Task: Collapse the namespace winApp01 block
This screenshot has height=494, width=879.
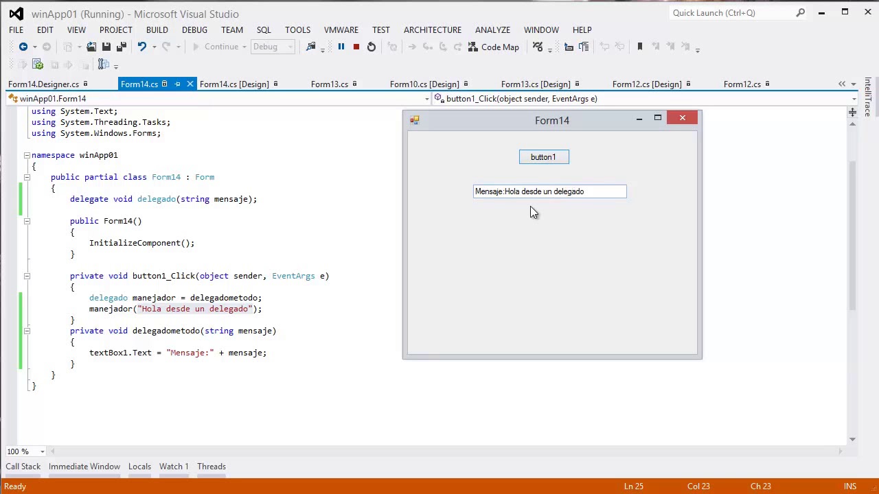Action: (27, 155)
